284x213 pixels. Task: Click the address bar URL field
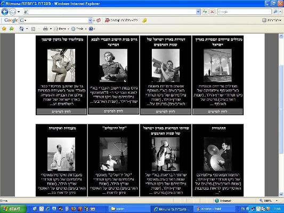coord(110,12)
